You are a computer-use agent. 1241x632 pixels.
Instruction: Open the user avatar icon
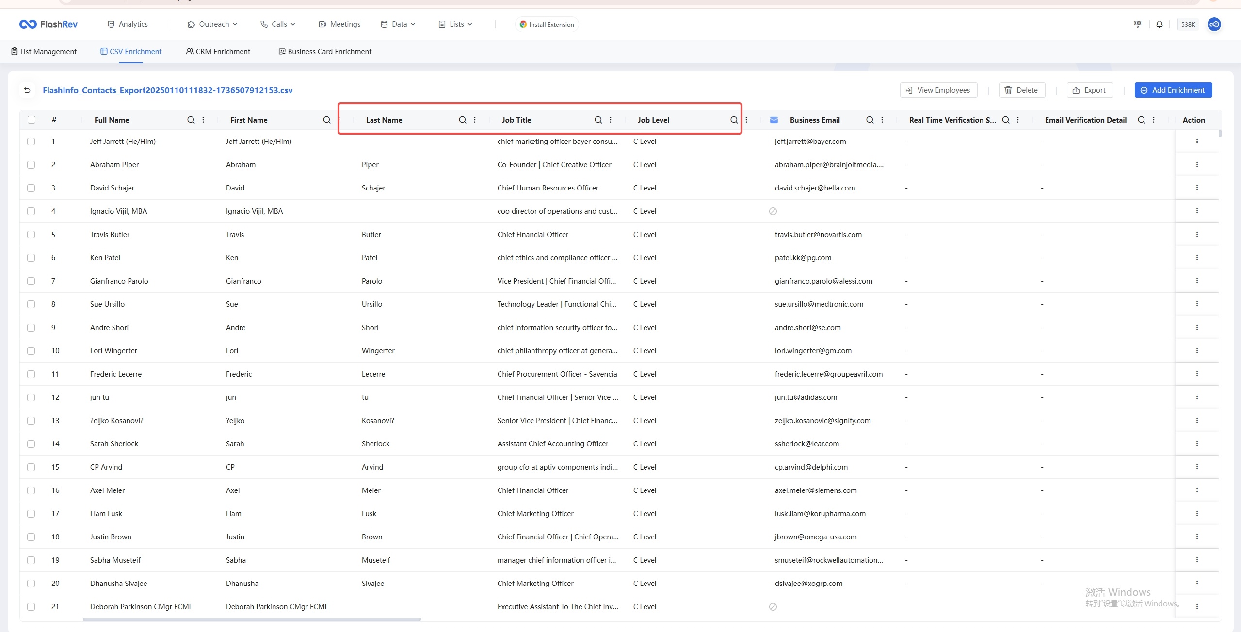tap(1214, 24)
